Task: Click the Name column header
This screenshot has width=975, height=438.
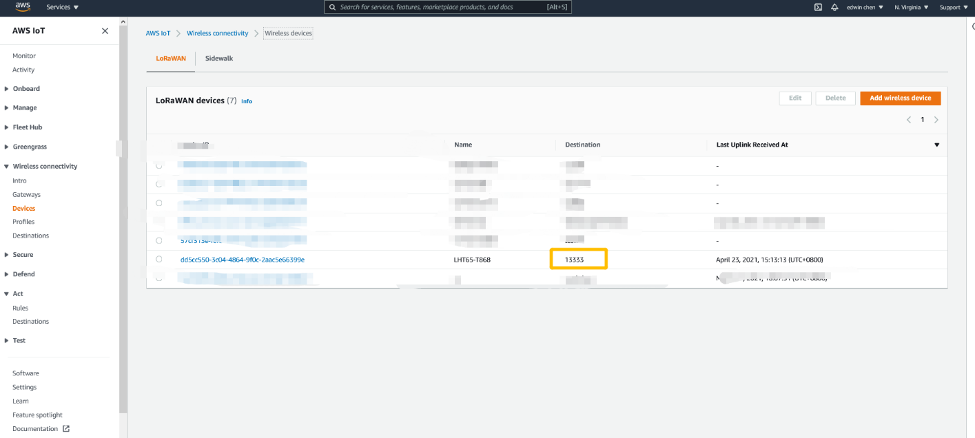Action: tap(463, 145)
